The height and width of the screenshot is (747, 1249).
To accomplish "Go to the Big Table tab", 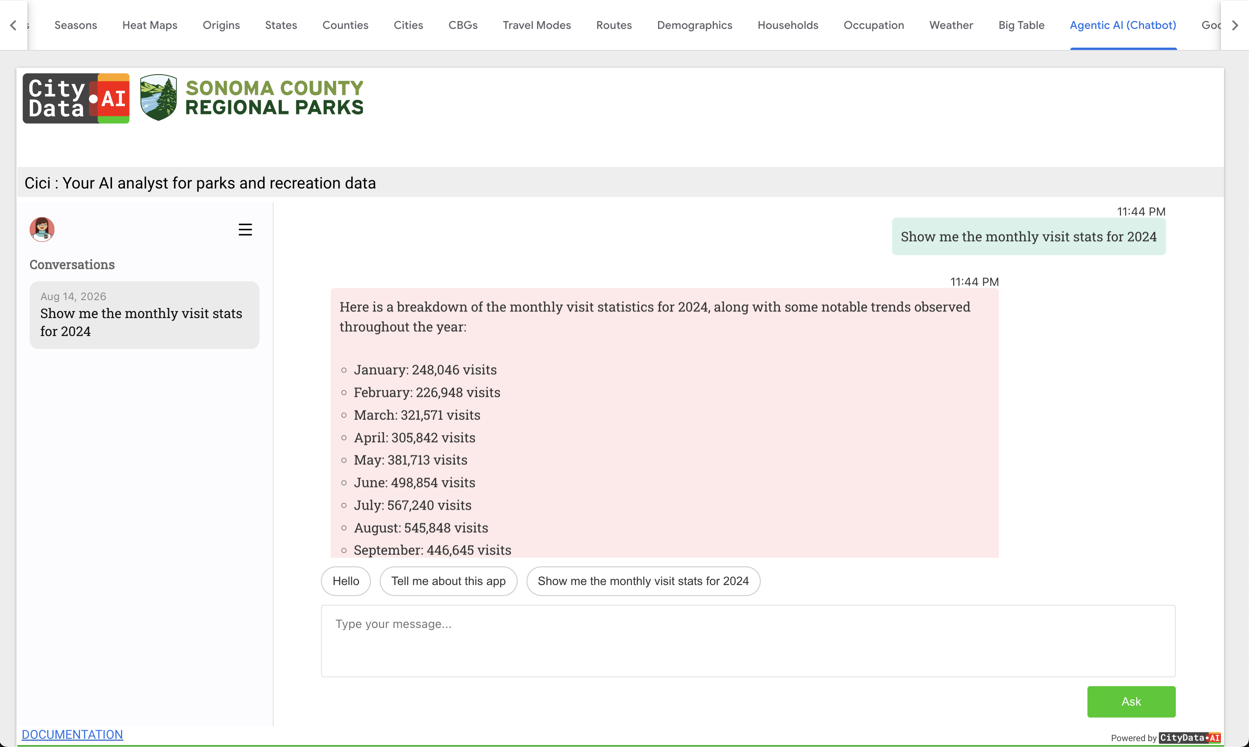I will pos(1021,25).
